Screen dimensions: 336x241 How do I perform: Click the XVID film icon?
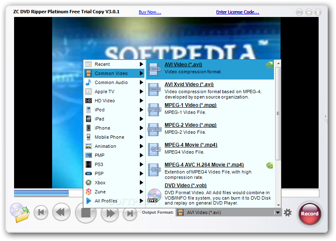[x=155, y=89]
